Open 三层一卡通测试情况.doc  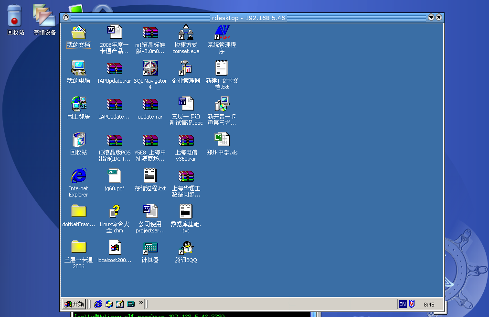pyautogui.click(x=185, y=103)
